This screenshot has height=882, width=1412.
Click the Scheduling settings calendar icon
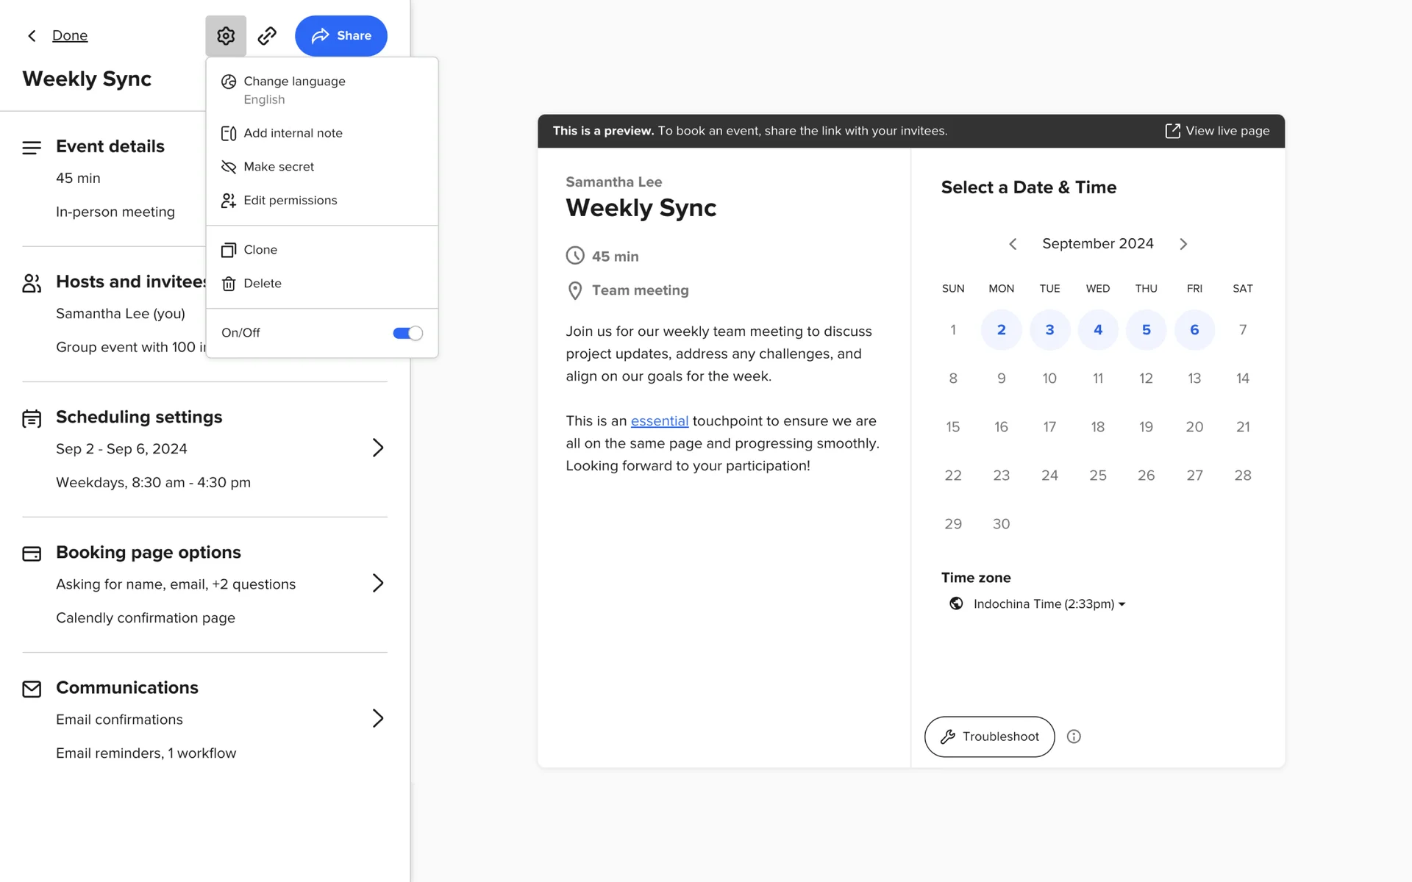tap(32, 418)
